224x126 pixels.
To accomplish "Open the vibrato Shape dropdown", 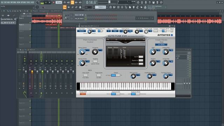I will [x=161, y=44].
